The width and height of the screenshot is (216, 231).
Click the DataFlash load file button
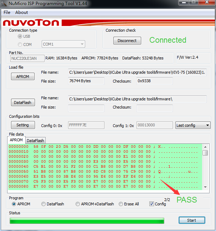pos(23,103)
